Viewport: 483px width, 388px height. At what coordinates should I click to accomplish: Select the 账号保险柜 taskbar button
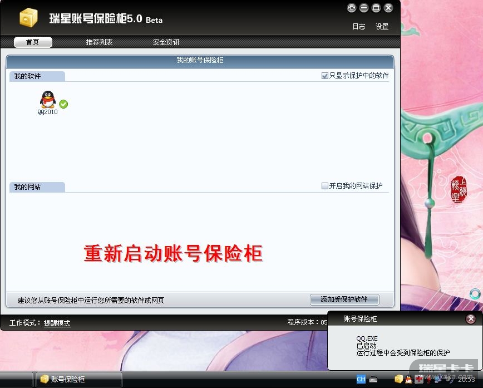click(79, 379)
